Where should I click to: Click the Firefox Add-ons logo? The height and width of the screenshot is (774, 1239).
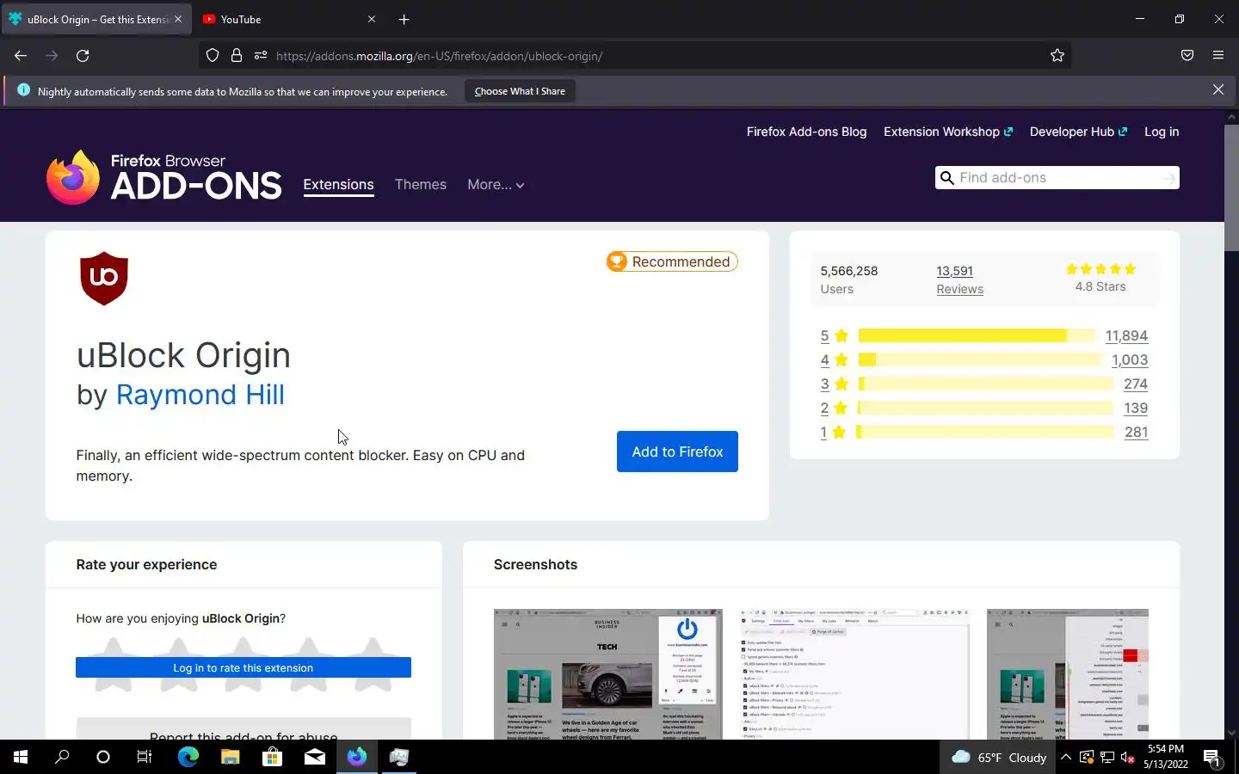(163, 177)
